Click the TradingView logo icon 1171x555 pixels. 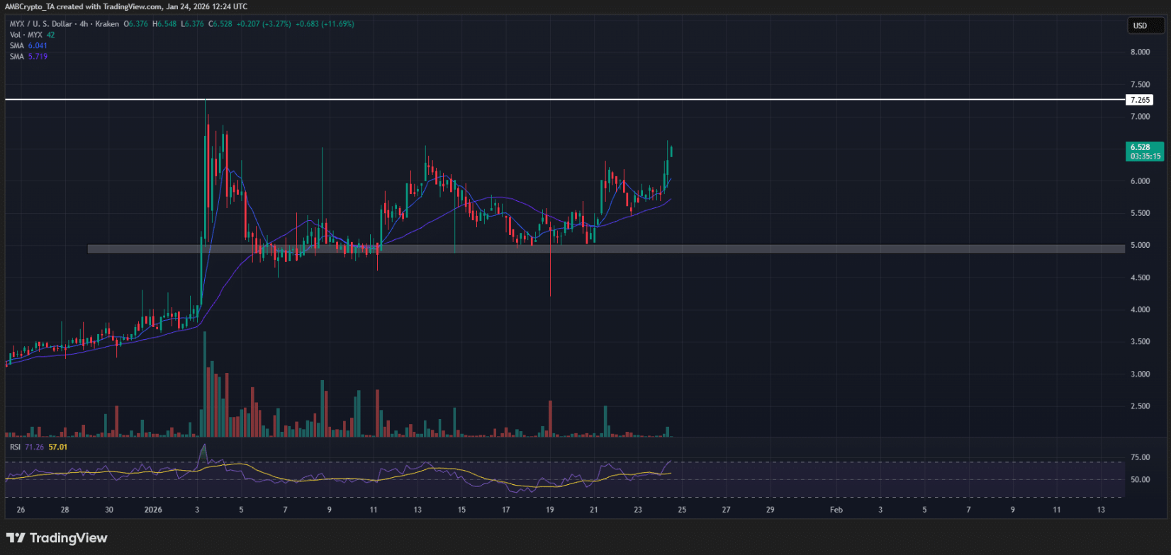[16, 538]
